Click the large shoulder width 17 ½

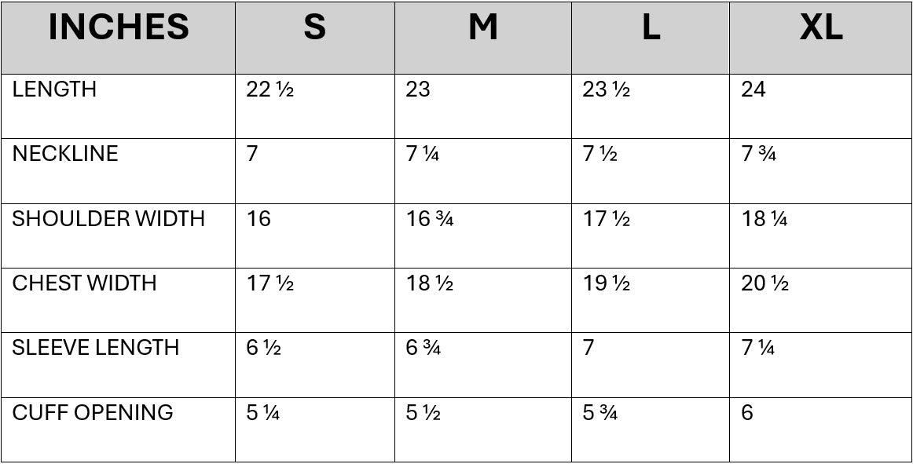coord(606,219)
